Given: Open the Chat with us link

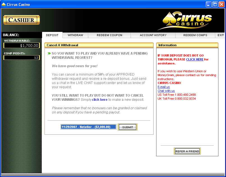Looking at the screenshot, I should point(166,91).
